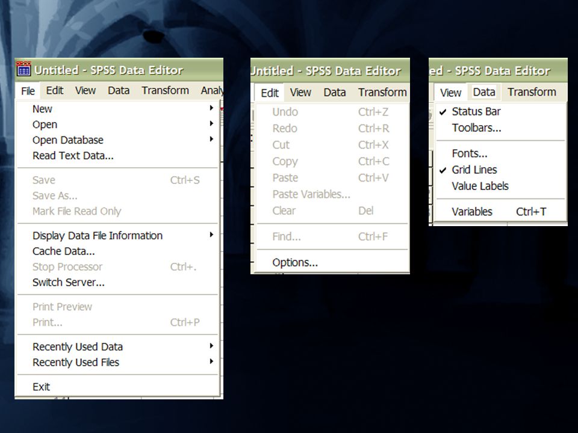Click Cut in the Edit menu
578x433 pixels.
click(332, 145)
